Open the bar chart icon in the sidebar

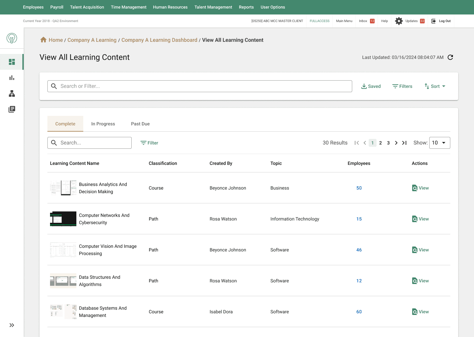pyautogui.click(x=12, y=78)
